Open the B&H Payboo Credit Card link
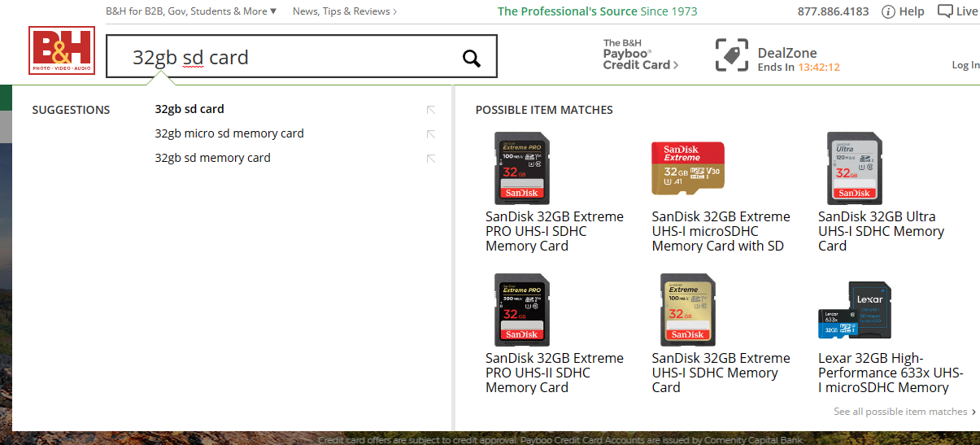980x445 pixels. coord(640,55)
